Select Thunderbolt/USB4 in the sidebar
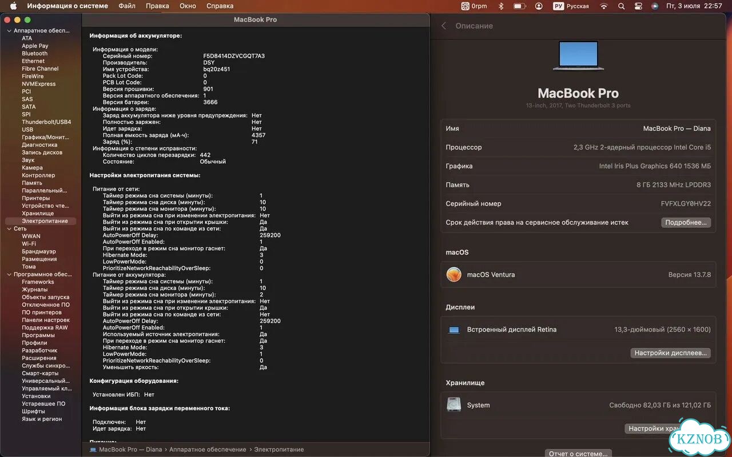This screenshot has width=732, height=457. 46,122
